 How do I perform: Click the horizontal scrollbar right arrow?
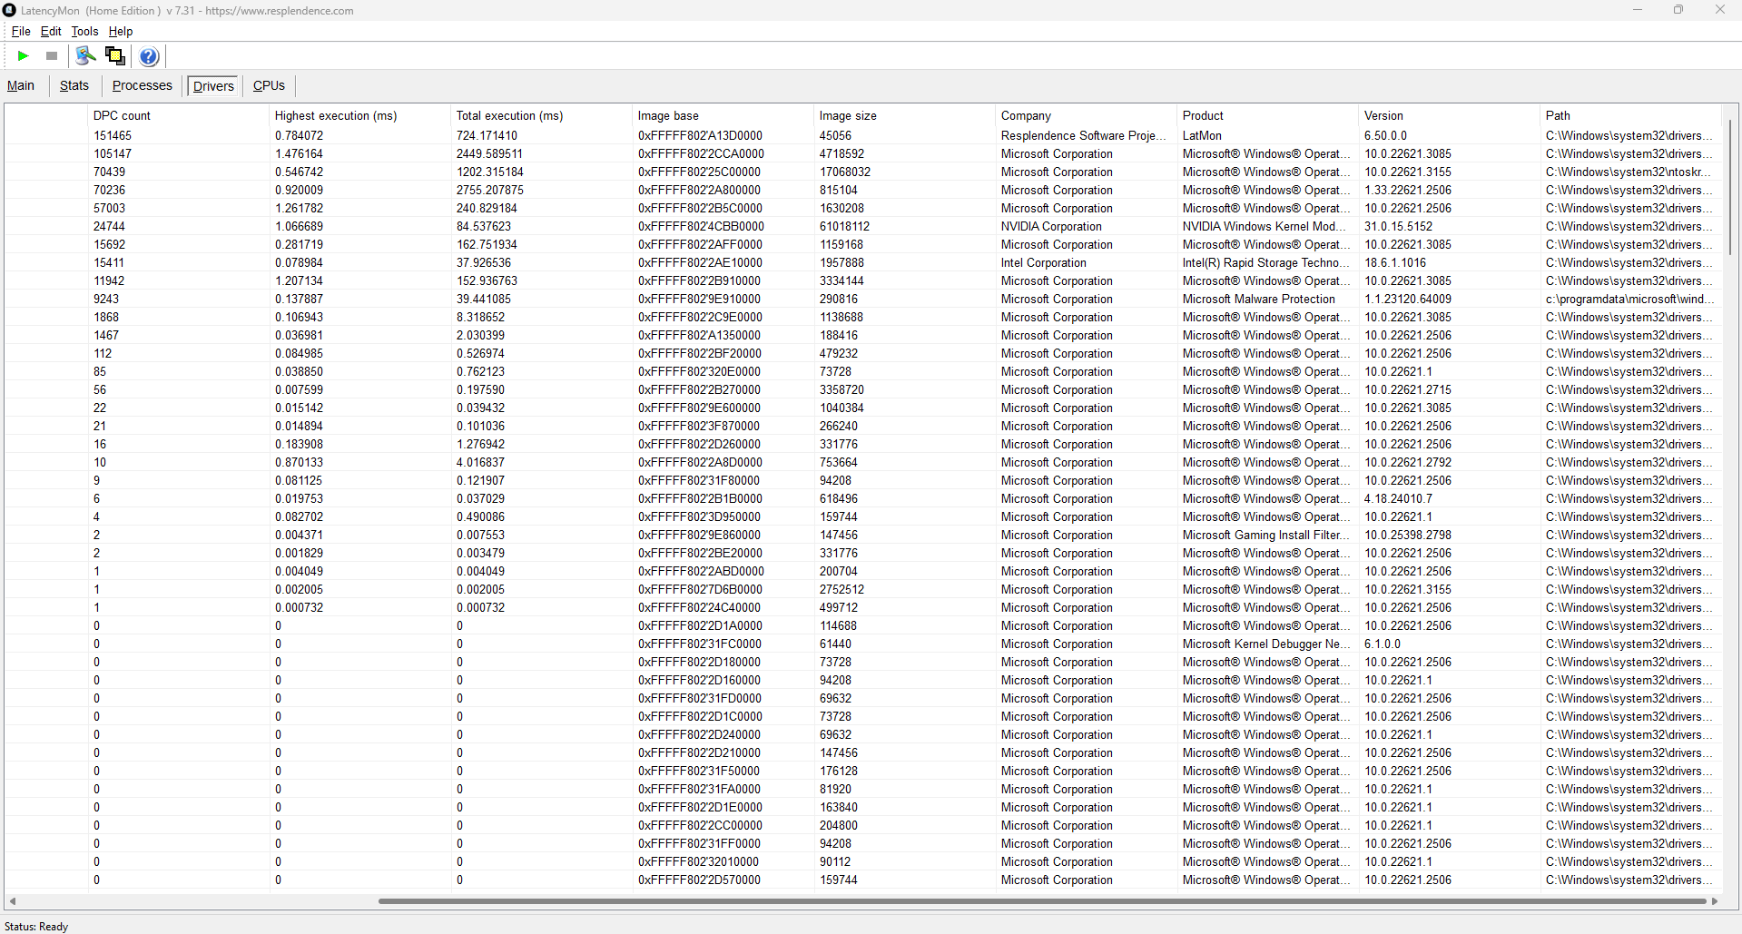(1715, 901)
